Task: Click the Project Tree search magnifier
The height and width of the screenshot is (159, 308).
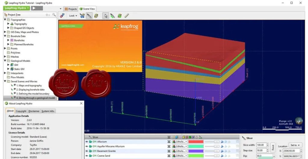Action: 54,15
